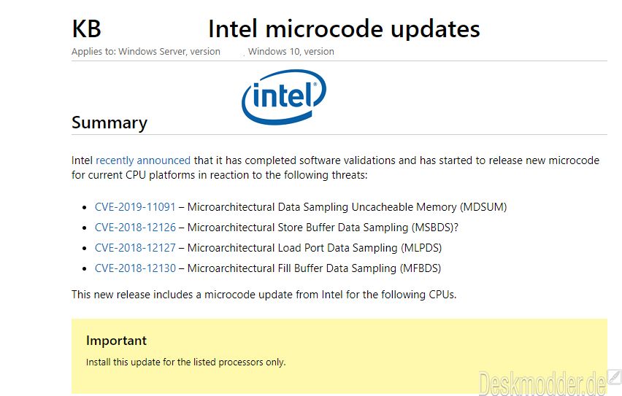The image size is (622, 396).
Task: Click the (MDSUM) bullet description text
Action: [x=347, y=207]
